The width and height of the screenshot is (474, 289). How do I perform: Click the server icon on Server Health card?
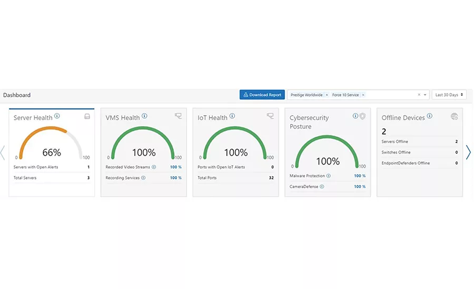[x=87, y=117]
